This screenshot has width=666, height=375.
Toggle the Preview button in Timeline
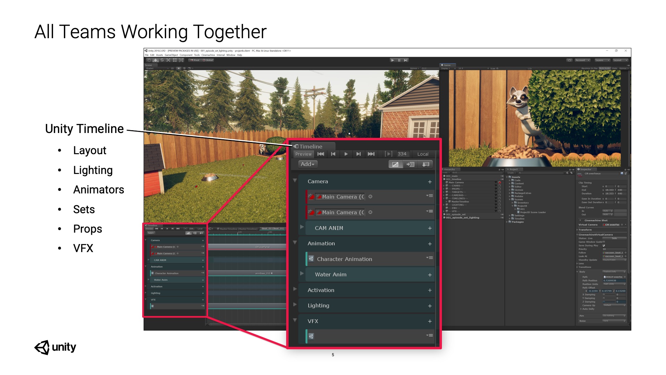tap(304, 154)
